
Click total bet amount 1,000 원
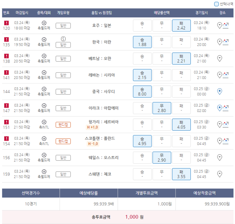[134, 217]
